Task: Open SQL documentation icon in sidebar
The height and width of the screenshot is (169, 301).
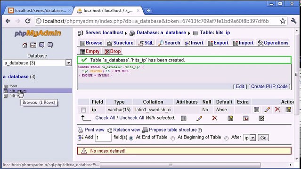Action: (x=50, y=45)
